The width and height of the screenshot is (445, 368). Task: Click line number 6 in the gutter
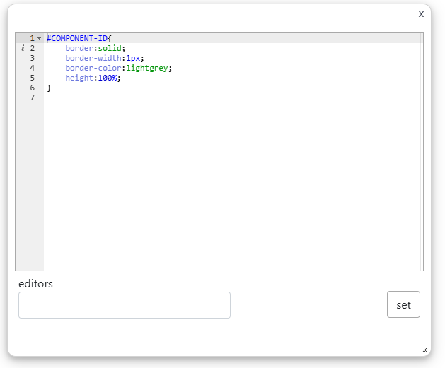[x=32, y=88]
